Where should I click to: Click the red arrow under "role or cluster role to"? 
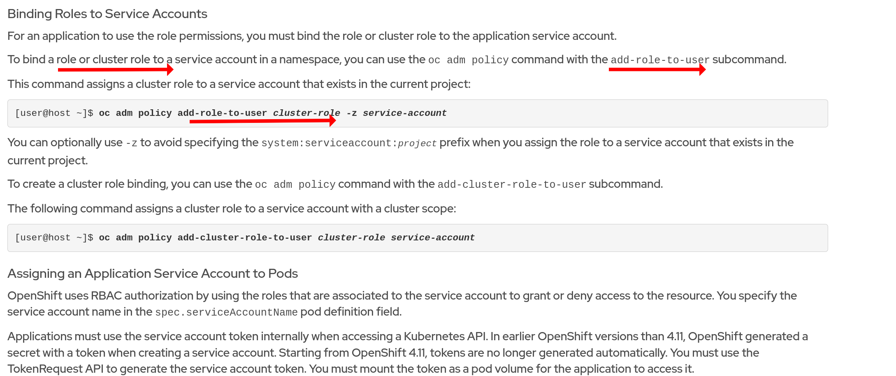tap(115, 69)
